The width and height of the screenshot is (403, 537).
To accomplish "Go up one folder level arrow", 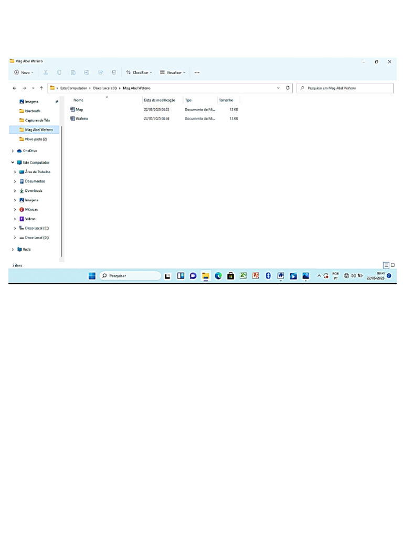I will point(41,88).
